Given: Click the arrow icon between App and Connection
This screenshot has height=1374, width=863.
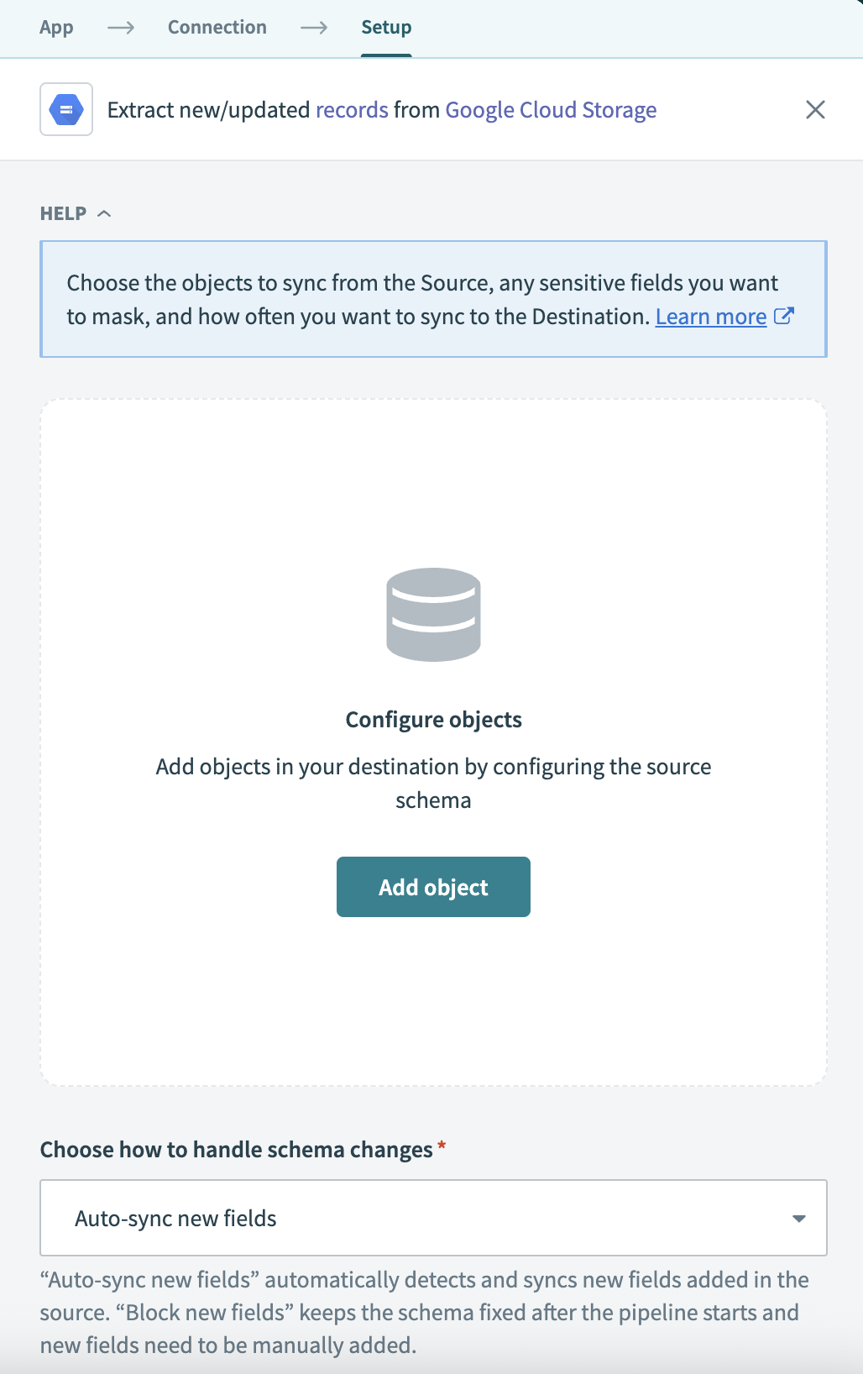Looking at the screenshot, I should (119, 28).
